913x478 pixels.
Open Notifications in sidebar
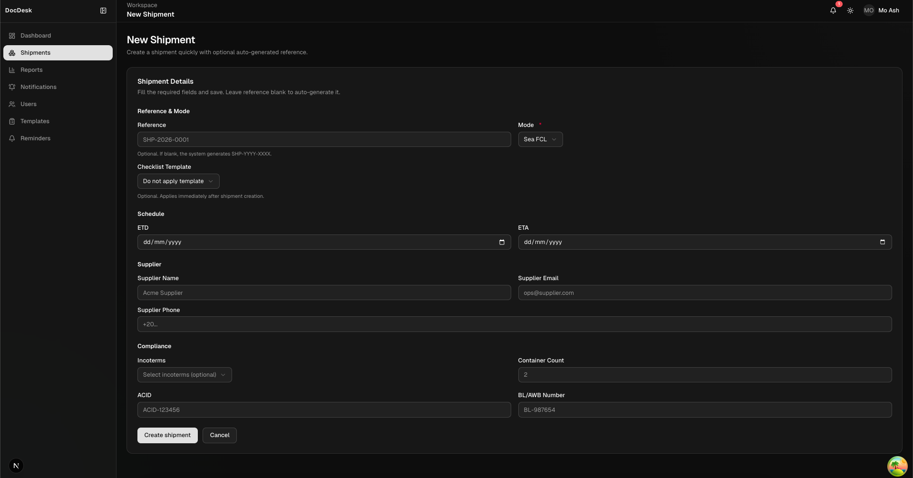pos(58,87)
